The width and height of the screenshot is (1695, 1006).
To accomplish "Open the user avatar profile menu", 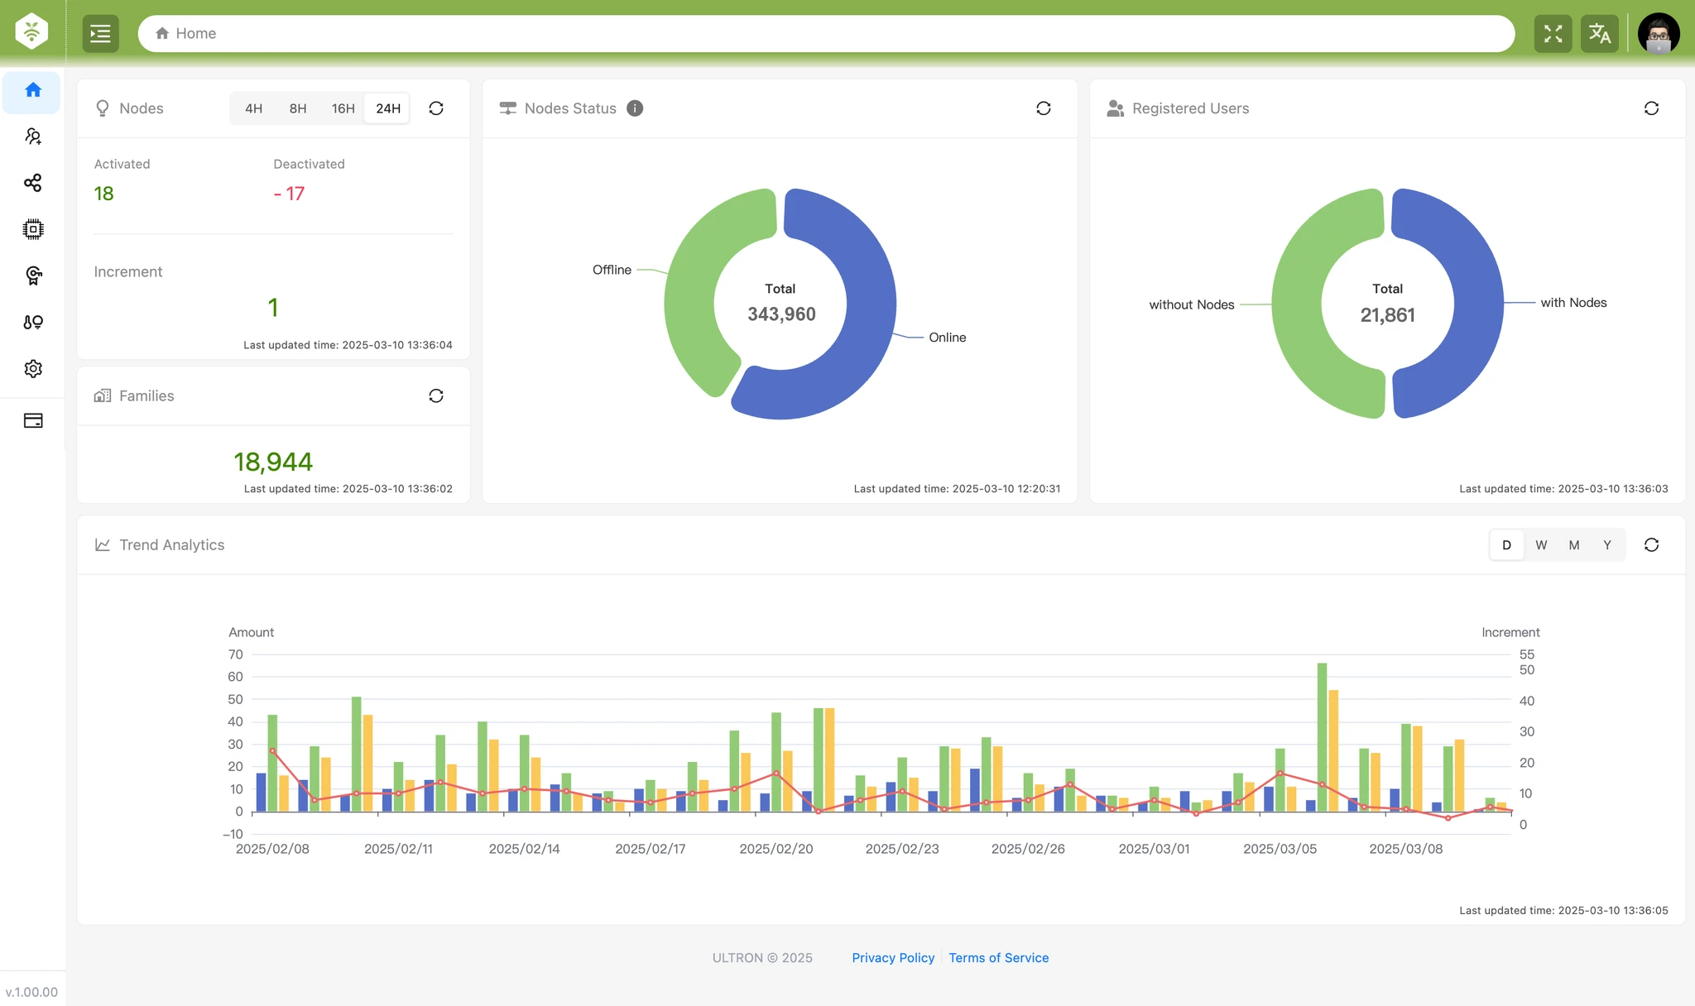I will [1658, 34].
